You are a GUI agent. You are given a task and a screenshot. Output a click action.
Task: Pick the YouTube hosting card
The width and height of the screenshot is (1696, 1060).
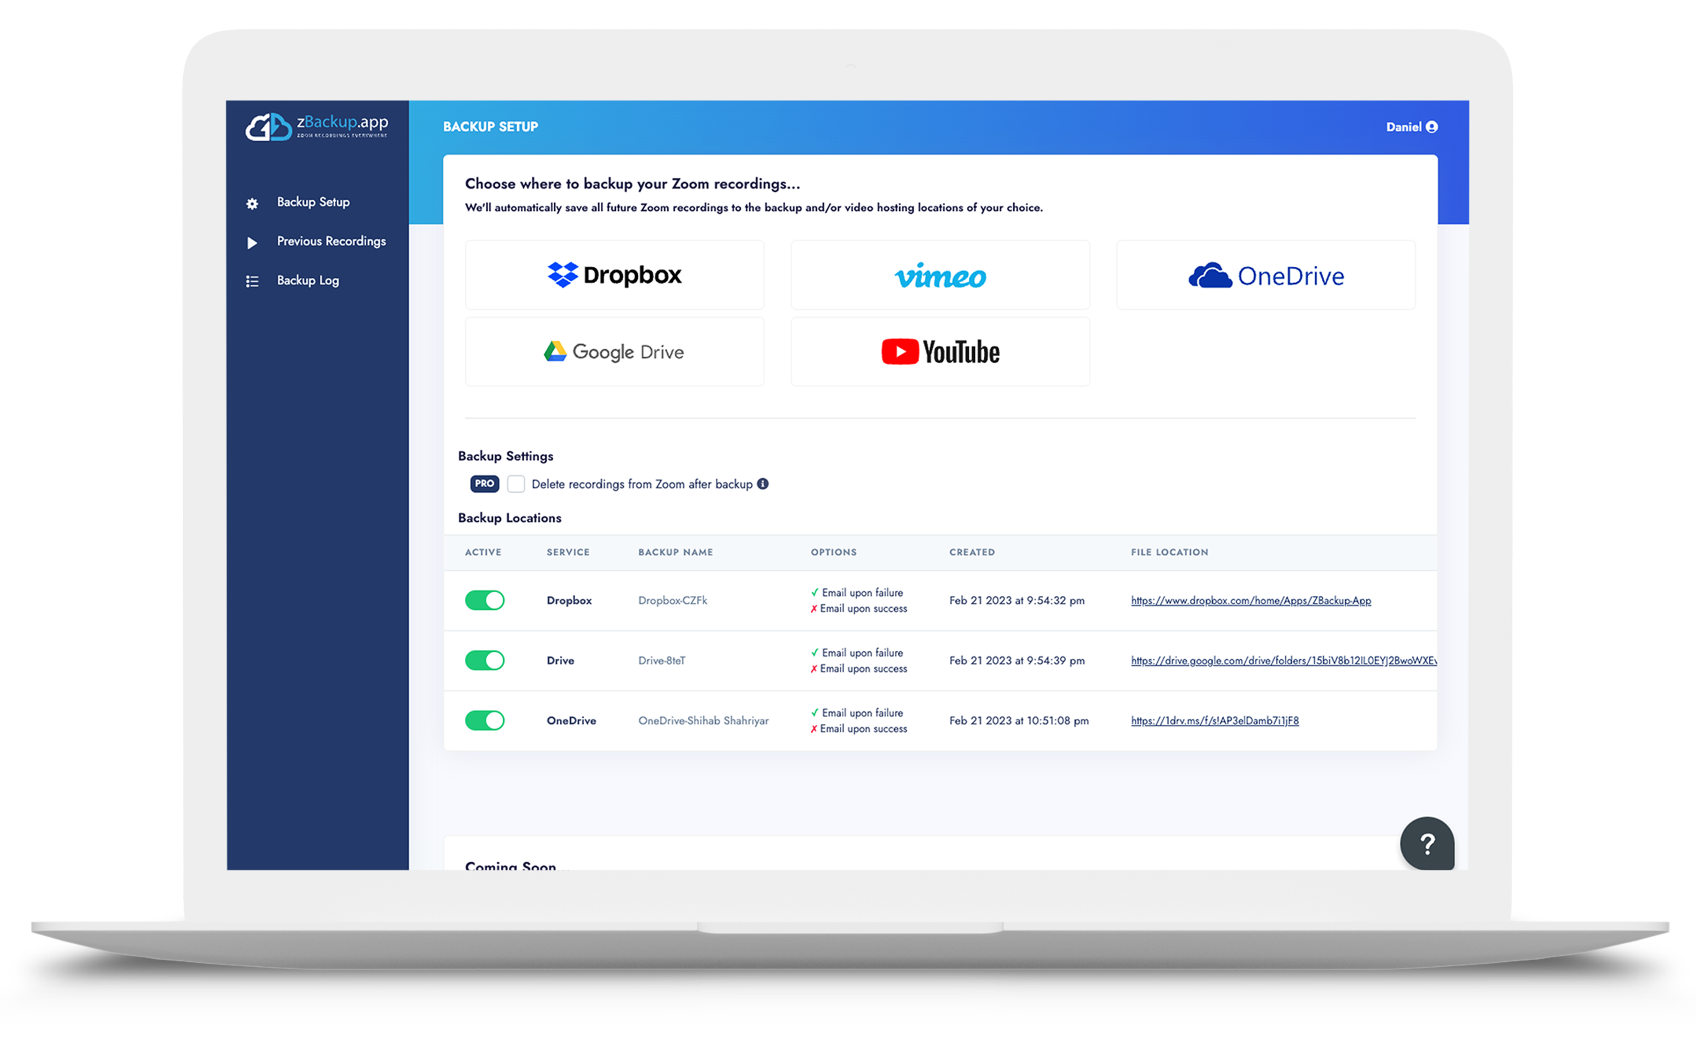(x=940, y=352)
